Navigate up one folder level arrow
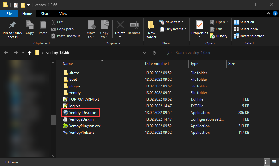 click(x=30, y=53)
